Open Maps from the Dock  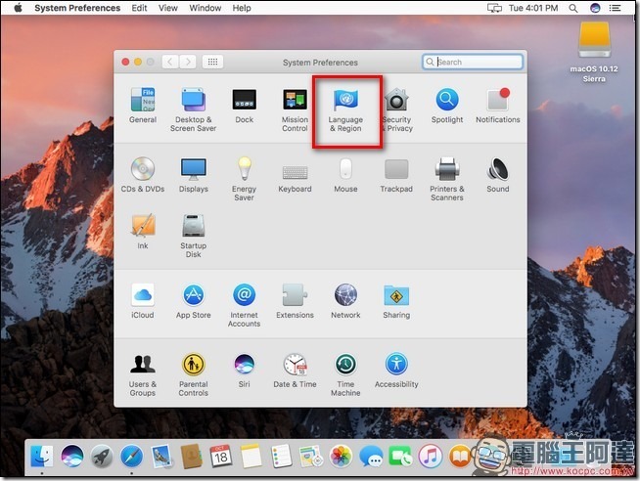[311, 456]
